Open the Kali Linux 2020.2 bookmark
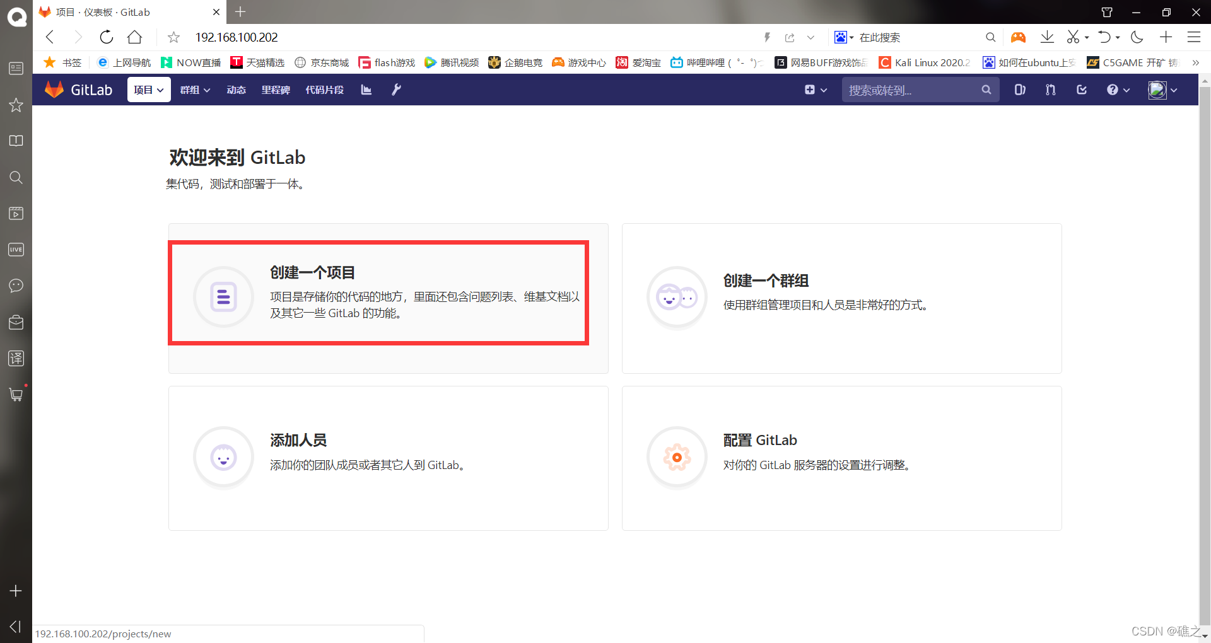Viewport: 1211px width, 643px height. (x=925, y=62)
